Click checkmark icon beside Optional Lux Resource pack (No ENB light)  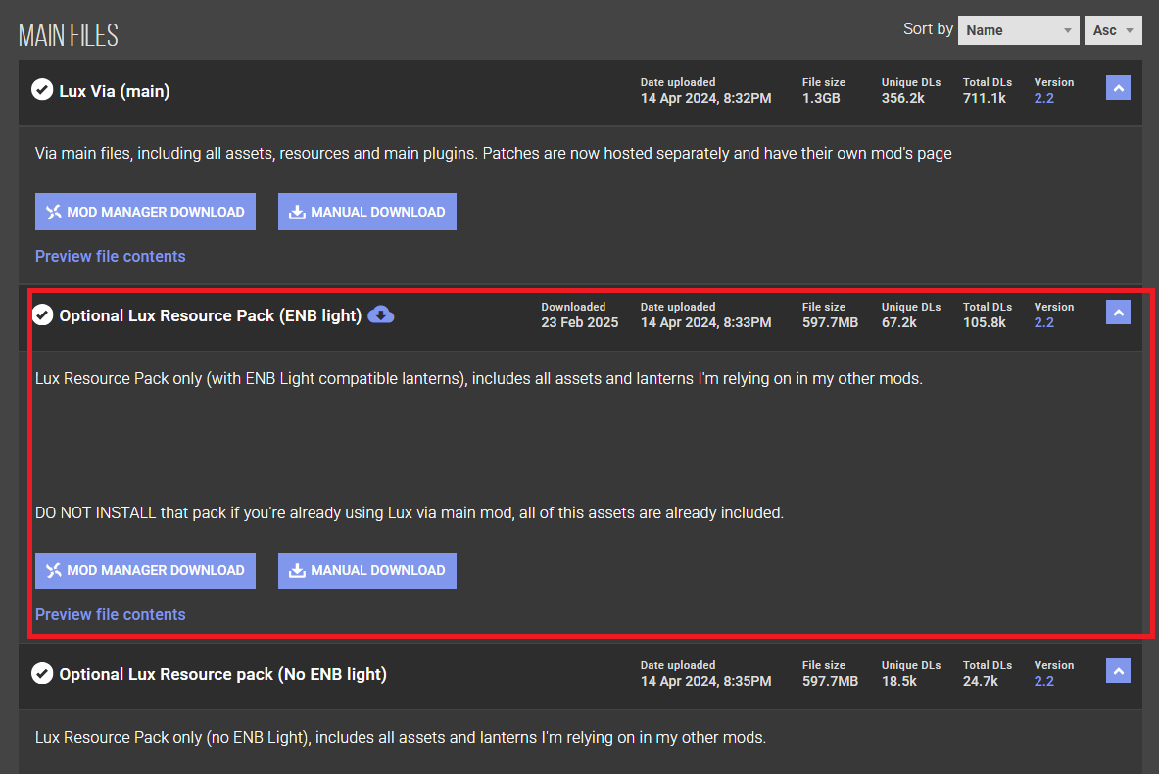[42, 673]
